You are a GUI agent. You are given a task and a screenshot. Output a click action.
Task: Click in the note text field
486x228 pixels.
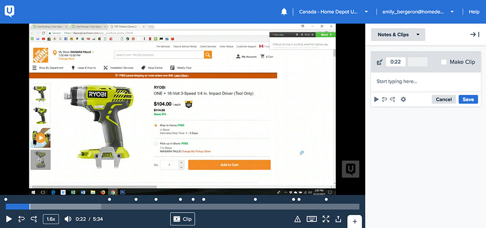[x=425, y=81]
